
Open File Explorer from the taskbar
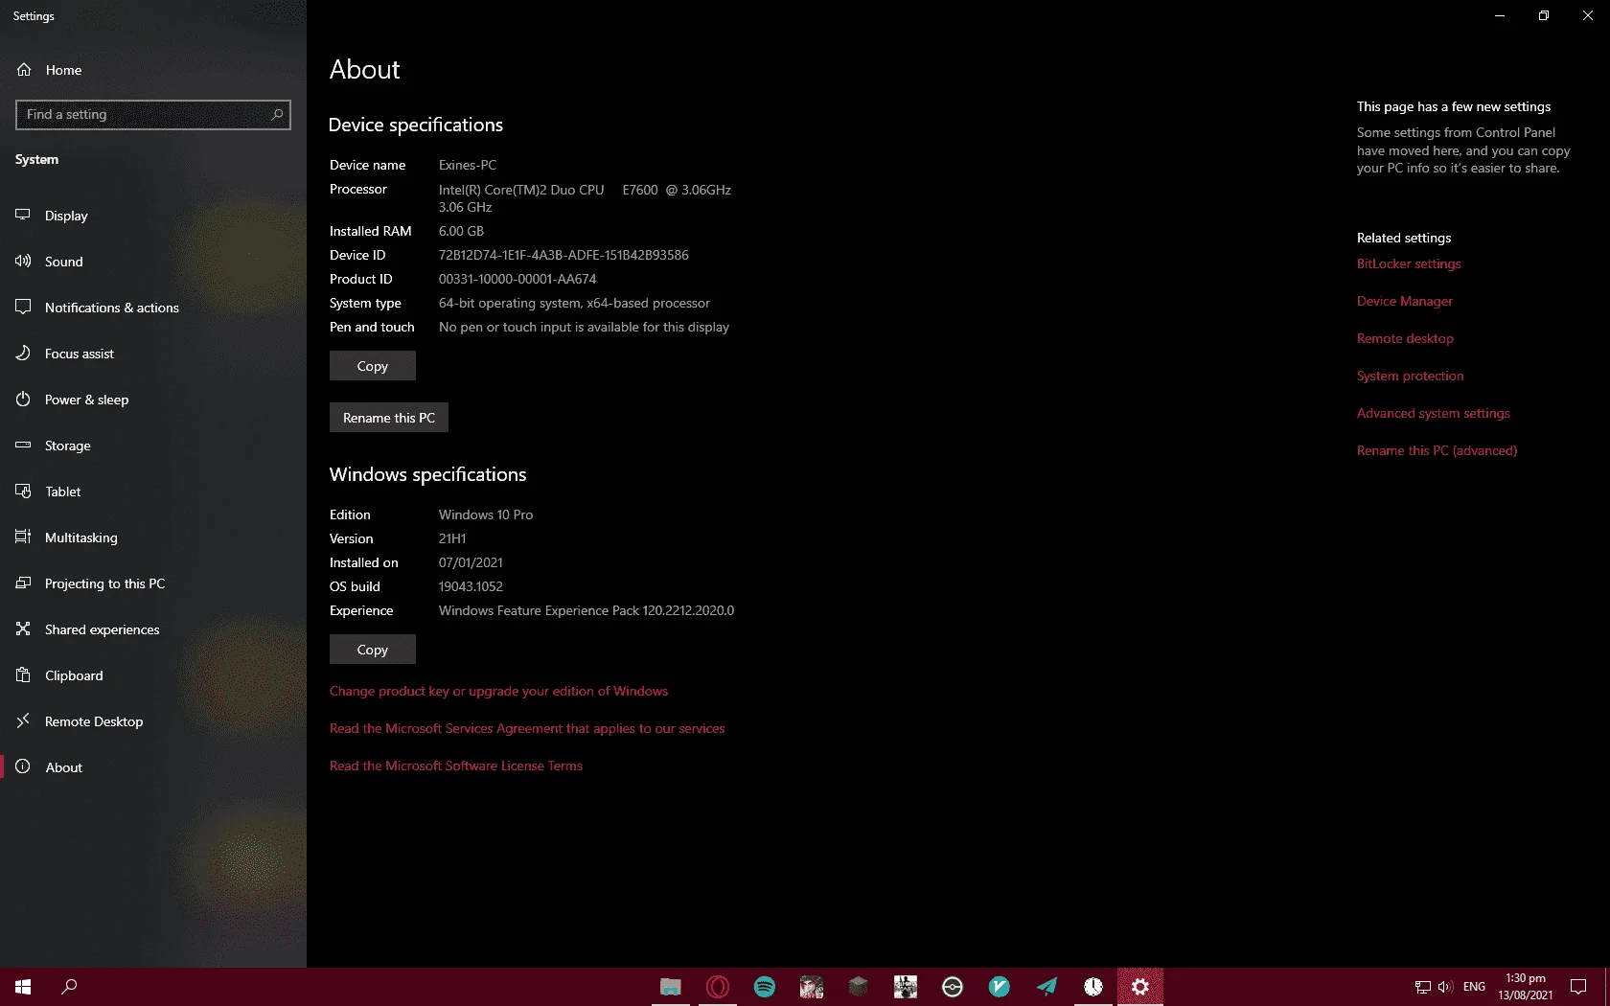tap(671, 987)
